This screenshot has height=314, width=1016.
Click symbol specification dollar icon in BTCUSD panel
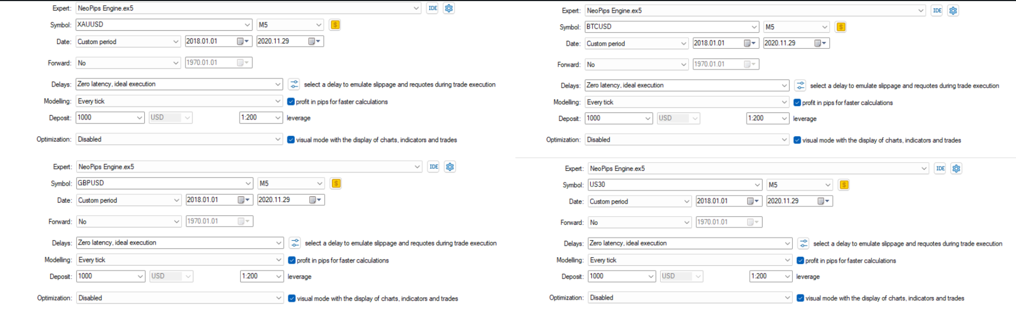point(841,27)
